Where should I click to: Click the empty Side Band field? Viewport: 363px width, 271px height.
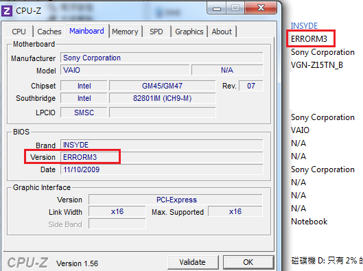[x=117, y=224]
